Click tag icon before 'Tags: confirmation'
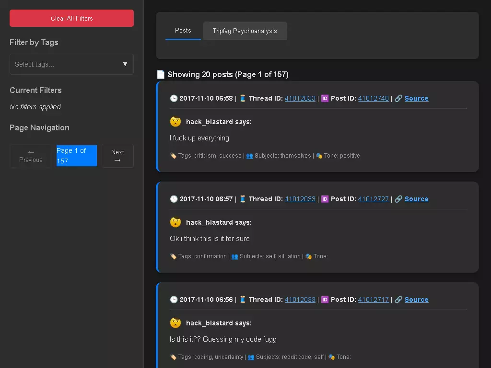491x368 pixels. point(173,256)
